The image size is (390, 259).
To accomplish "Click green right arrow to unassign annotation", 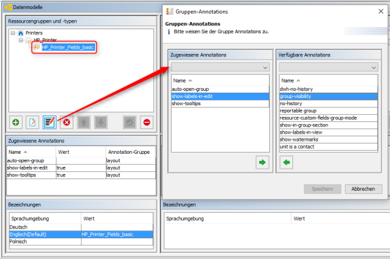I will point(263,162).
